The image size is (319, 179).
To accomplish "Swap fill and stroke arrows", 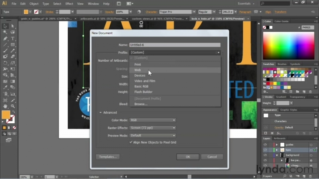I will click(x=14, y=112).
